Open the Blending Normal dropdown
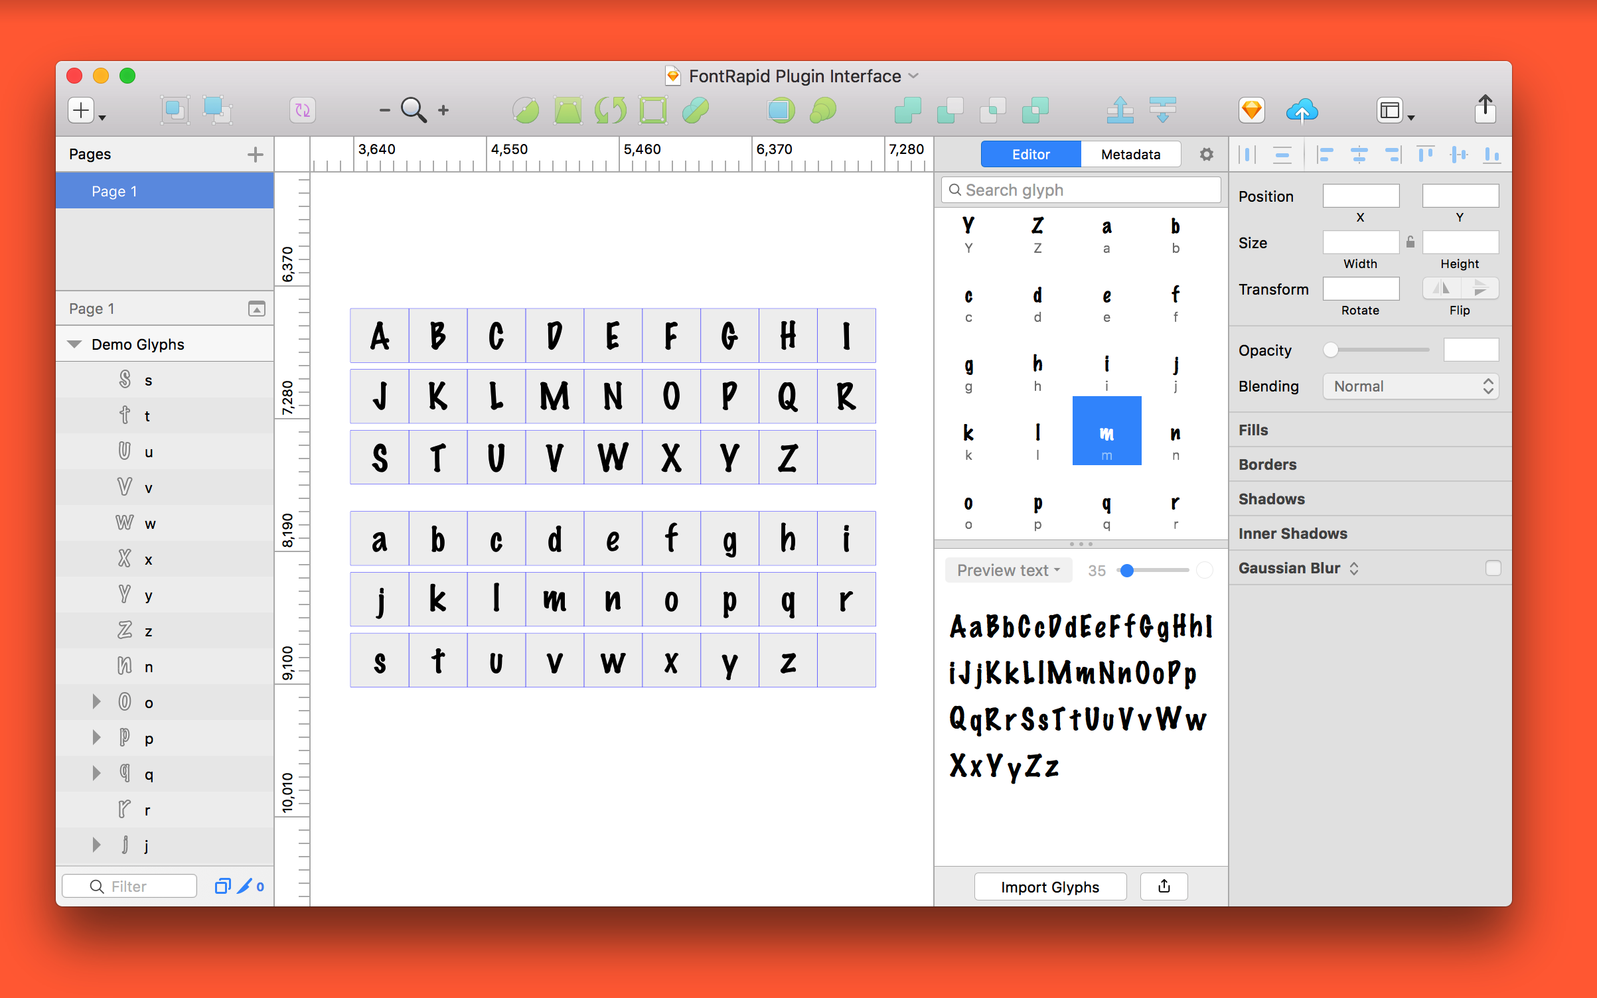The height and width of the screenshot is (998, 1597). [1410, 386]
